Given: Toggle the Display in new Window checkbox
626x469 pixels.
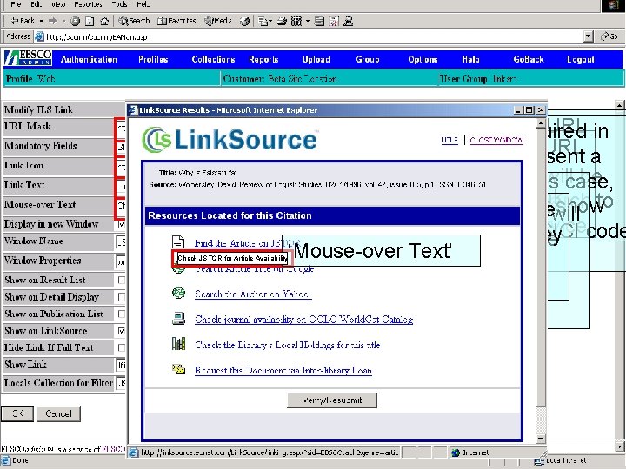Looking at the screenshot, I should click(x=122, y=224).
